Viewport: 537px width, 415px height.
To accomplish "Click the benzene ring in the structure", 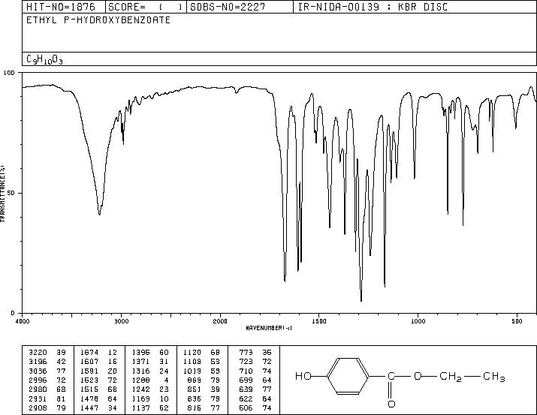I will pos(348,376).
